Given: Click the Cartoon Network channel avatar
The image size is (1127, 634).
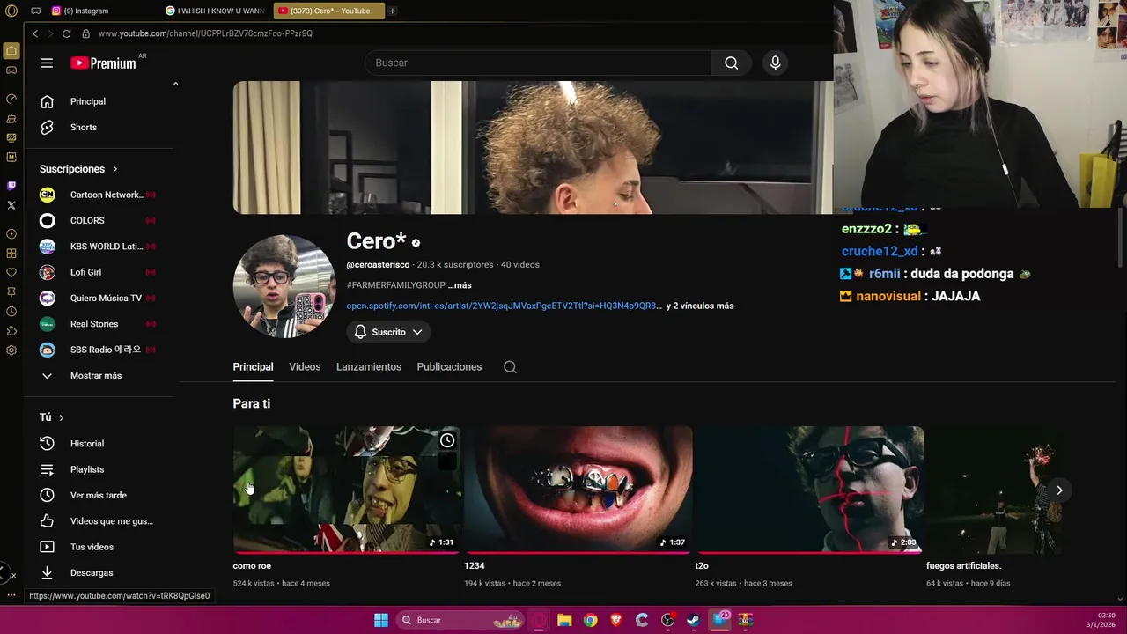Looking at the screenshot, I should point(48,195).
